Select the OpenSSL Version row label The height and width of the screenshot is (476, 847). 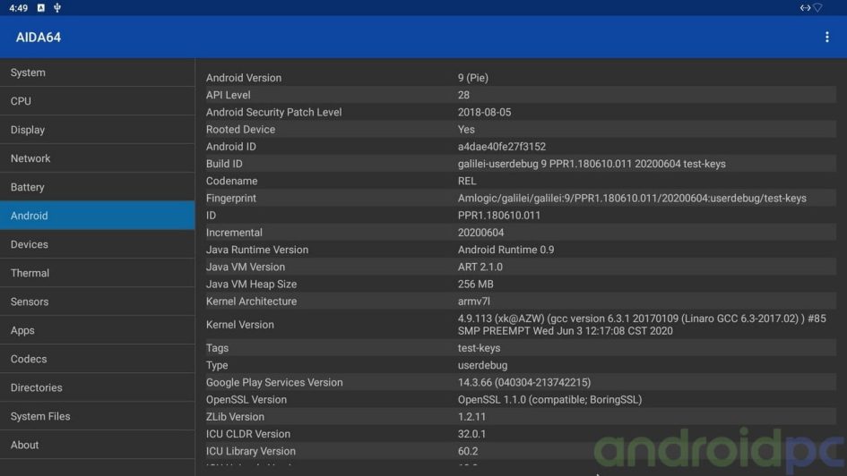(246, 400)
